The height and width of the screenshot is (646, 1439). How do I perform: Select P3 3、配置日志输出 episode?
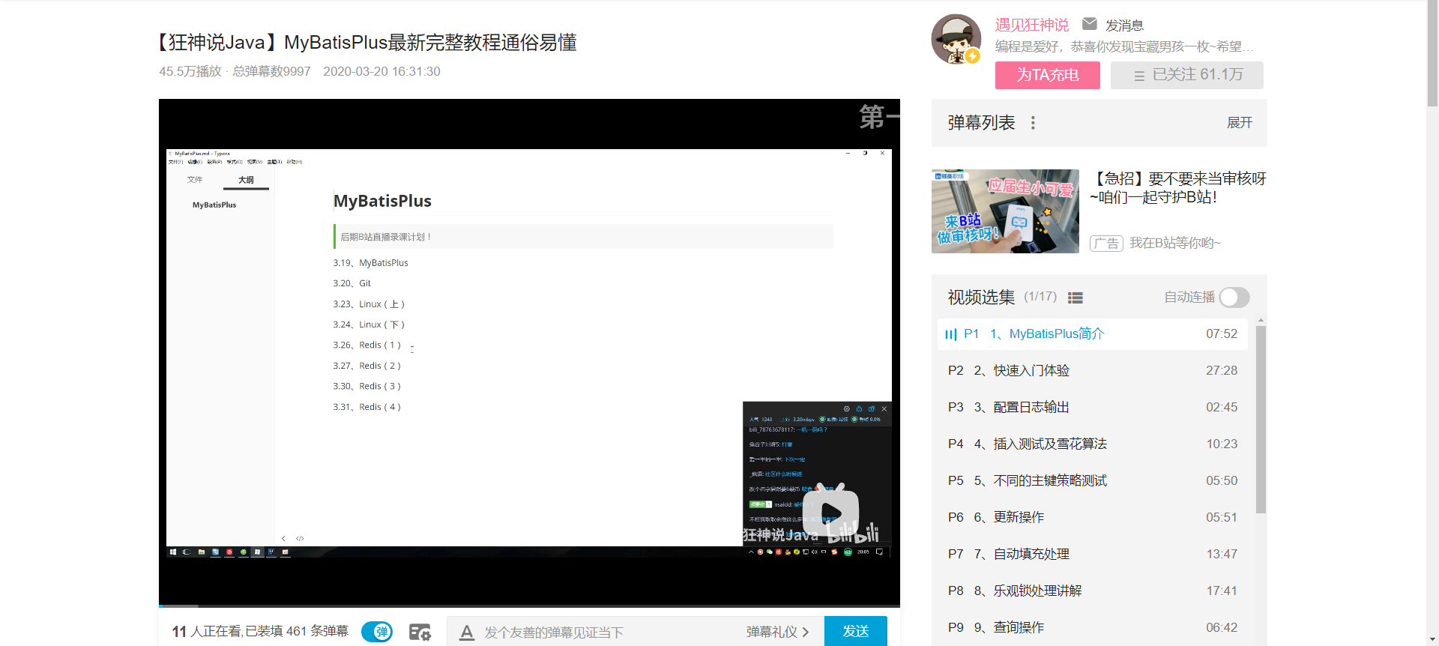1093,407
